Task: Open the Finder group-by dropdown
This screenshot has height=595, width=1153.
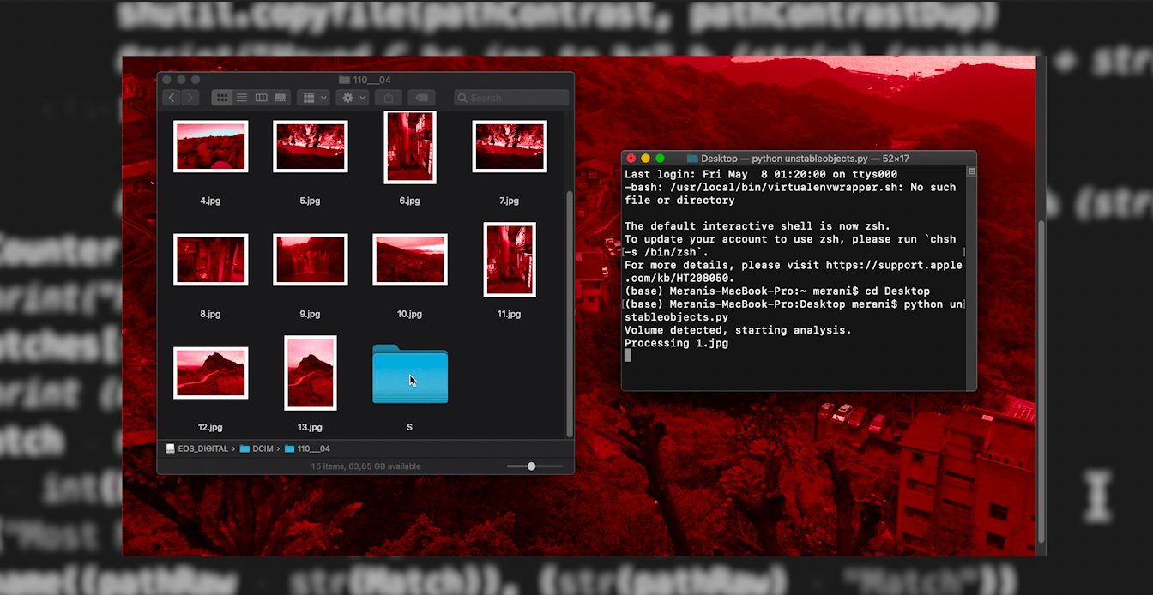Action: [x=313, y=98]
